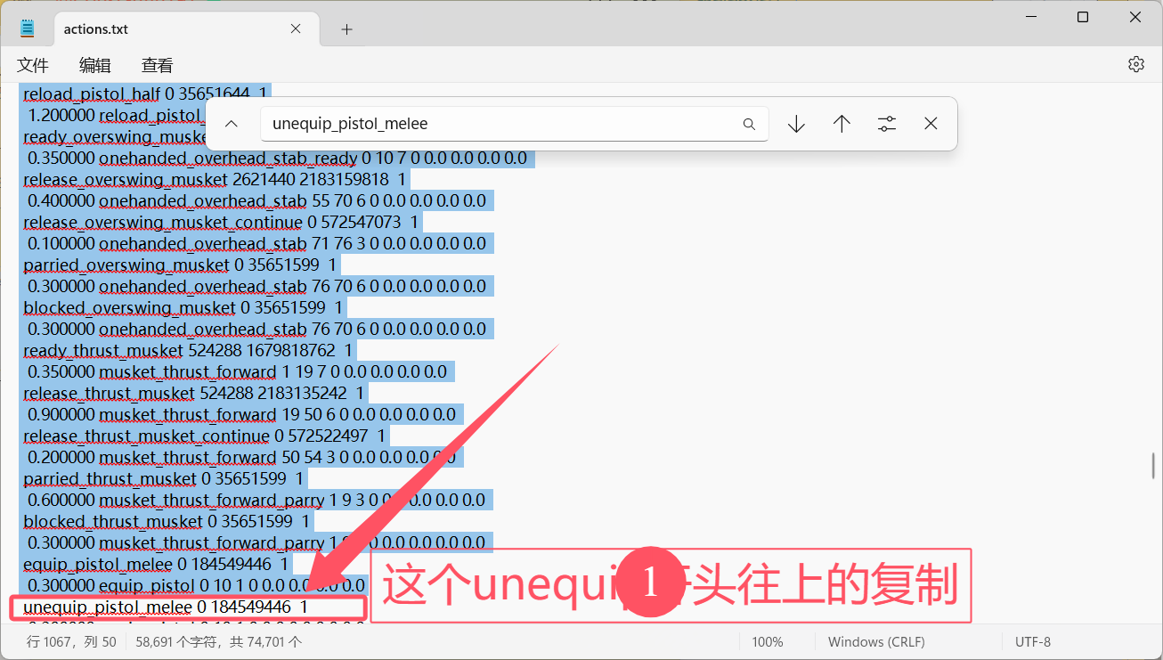Open Notepad settings gear
The height and width of the screenshot is (660, 1163).
(x=1135, y=64)
